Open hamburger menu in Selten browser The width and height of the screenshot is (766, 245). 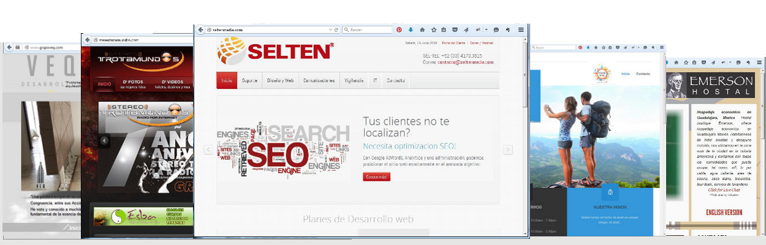coord(521,29)
